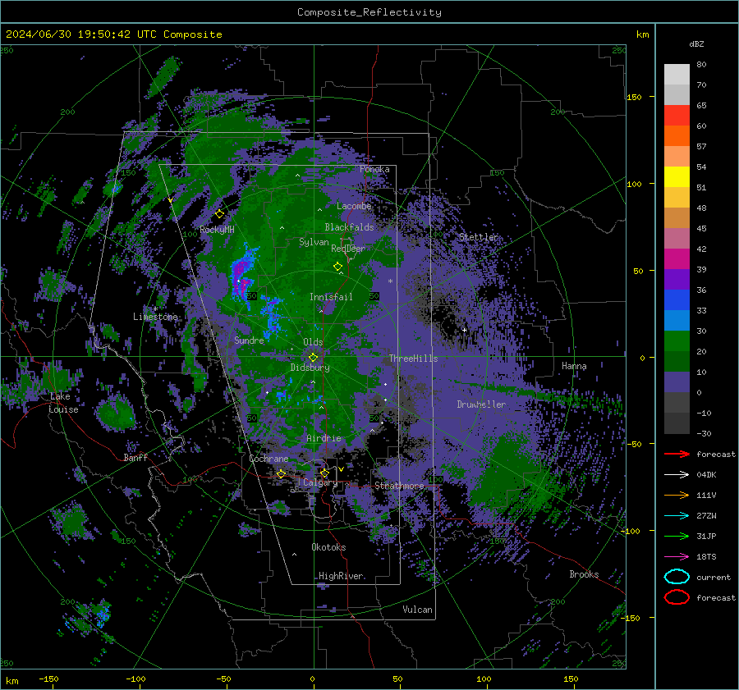Select the dark gray -30 to -10 swatch
This screenshot has height=690, width=739.
pos(677,423)
